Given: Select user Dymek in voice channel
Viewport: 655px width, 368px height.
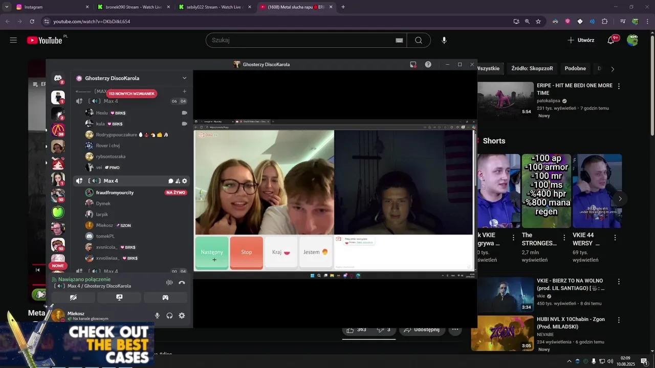Looking at the screenshot, I should [103, 203].
